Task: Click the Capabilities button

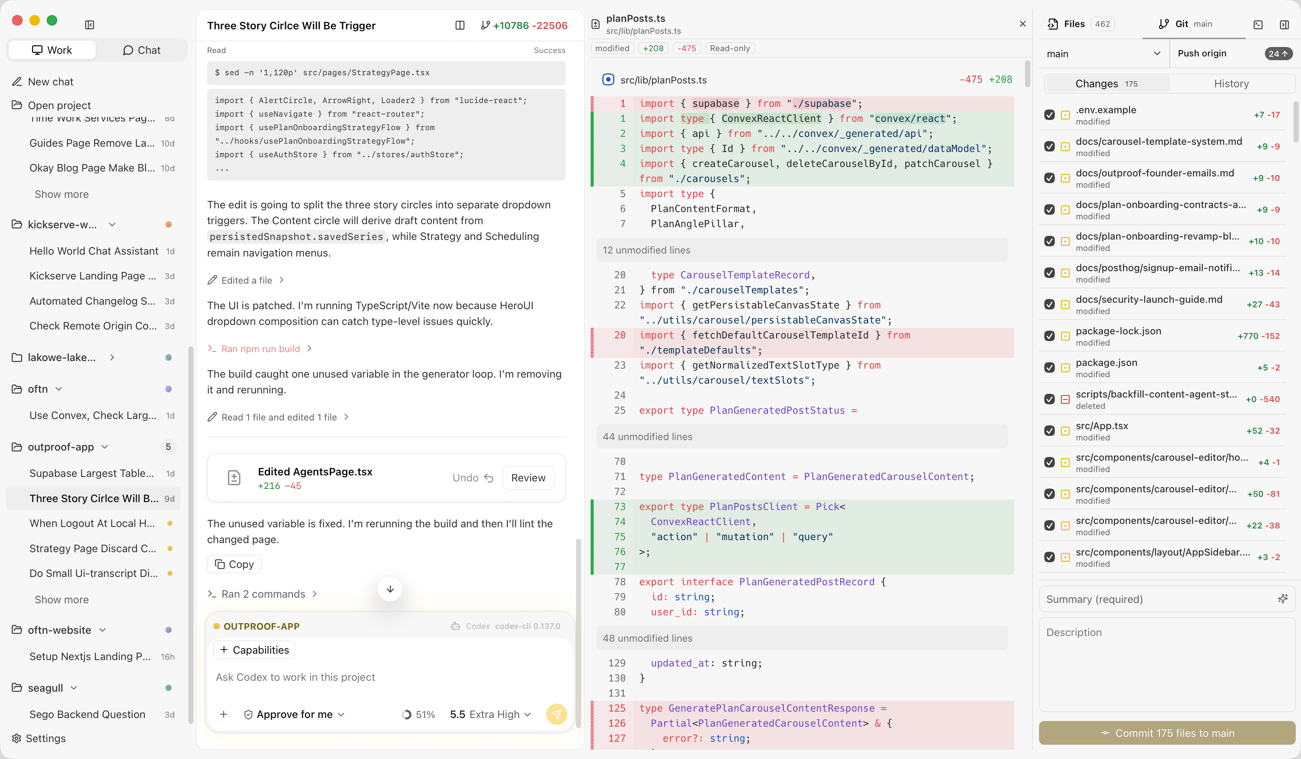Action: 254,650
